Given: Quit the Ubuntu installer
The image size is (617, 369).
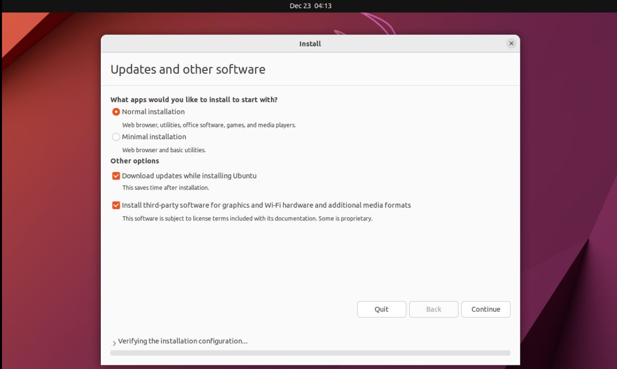Looking at the screenshot, I should coord(382,309).
